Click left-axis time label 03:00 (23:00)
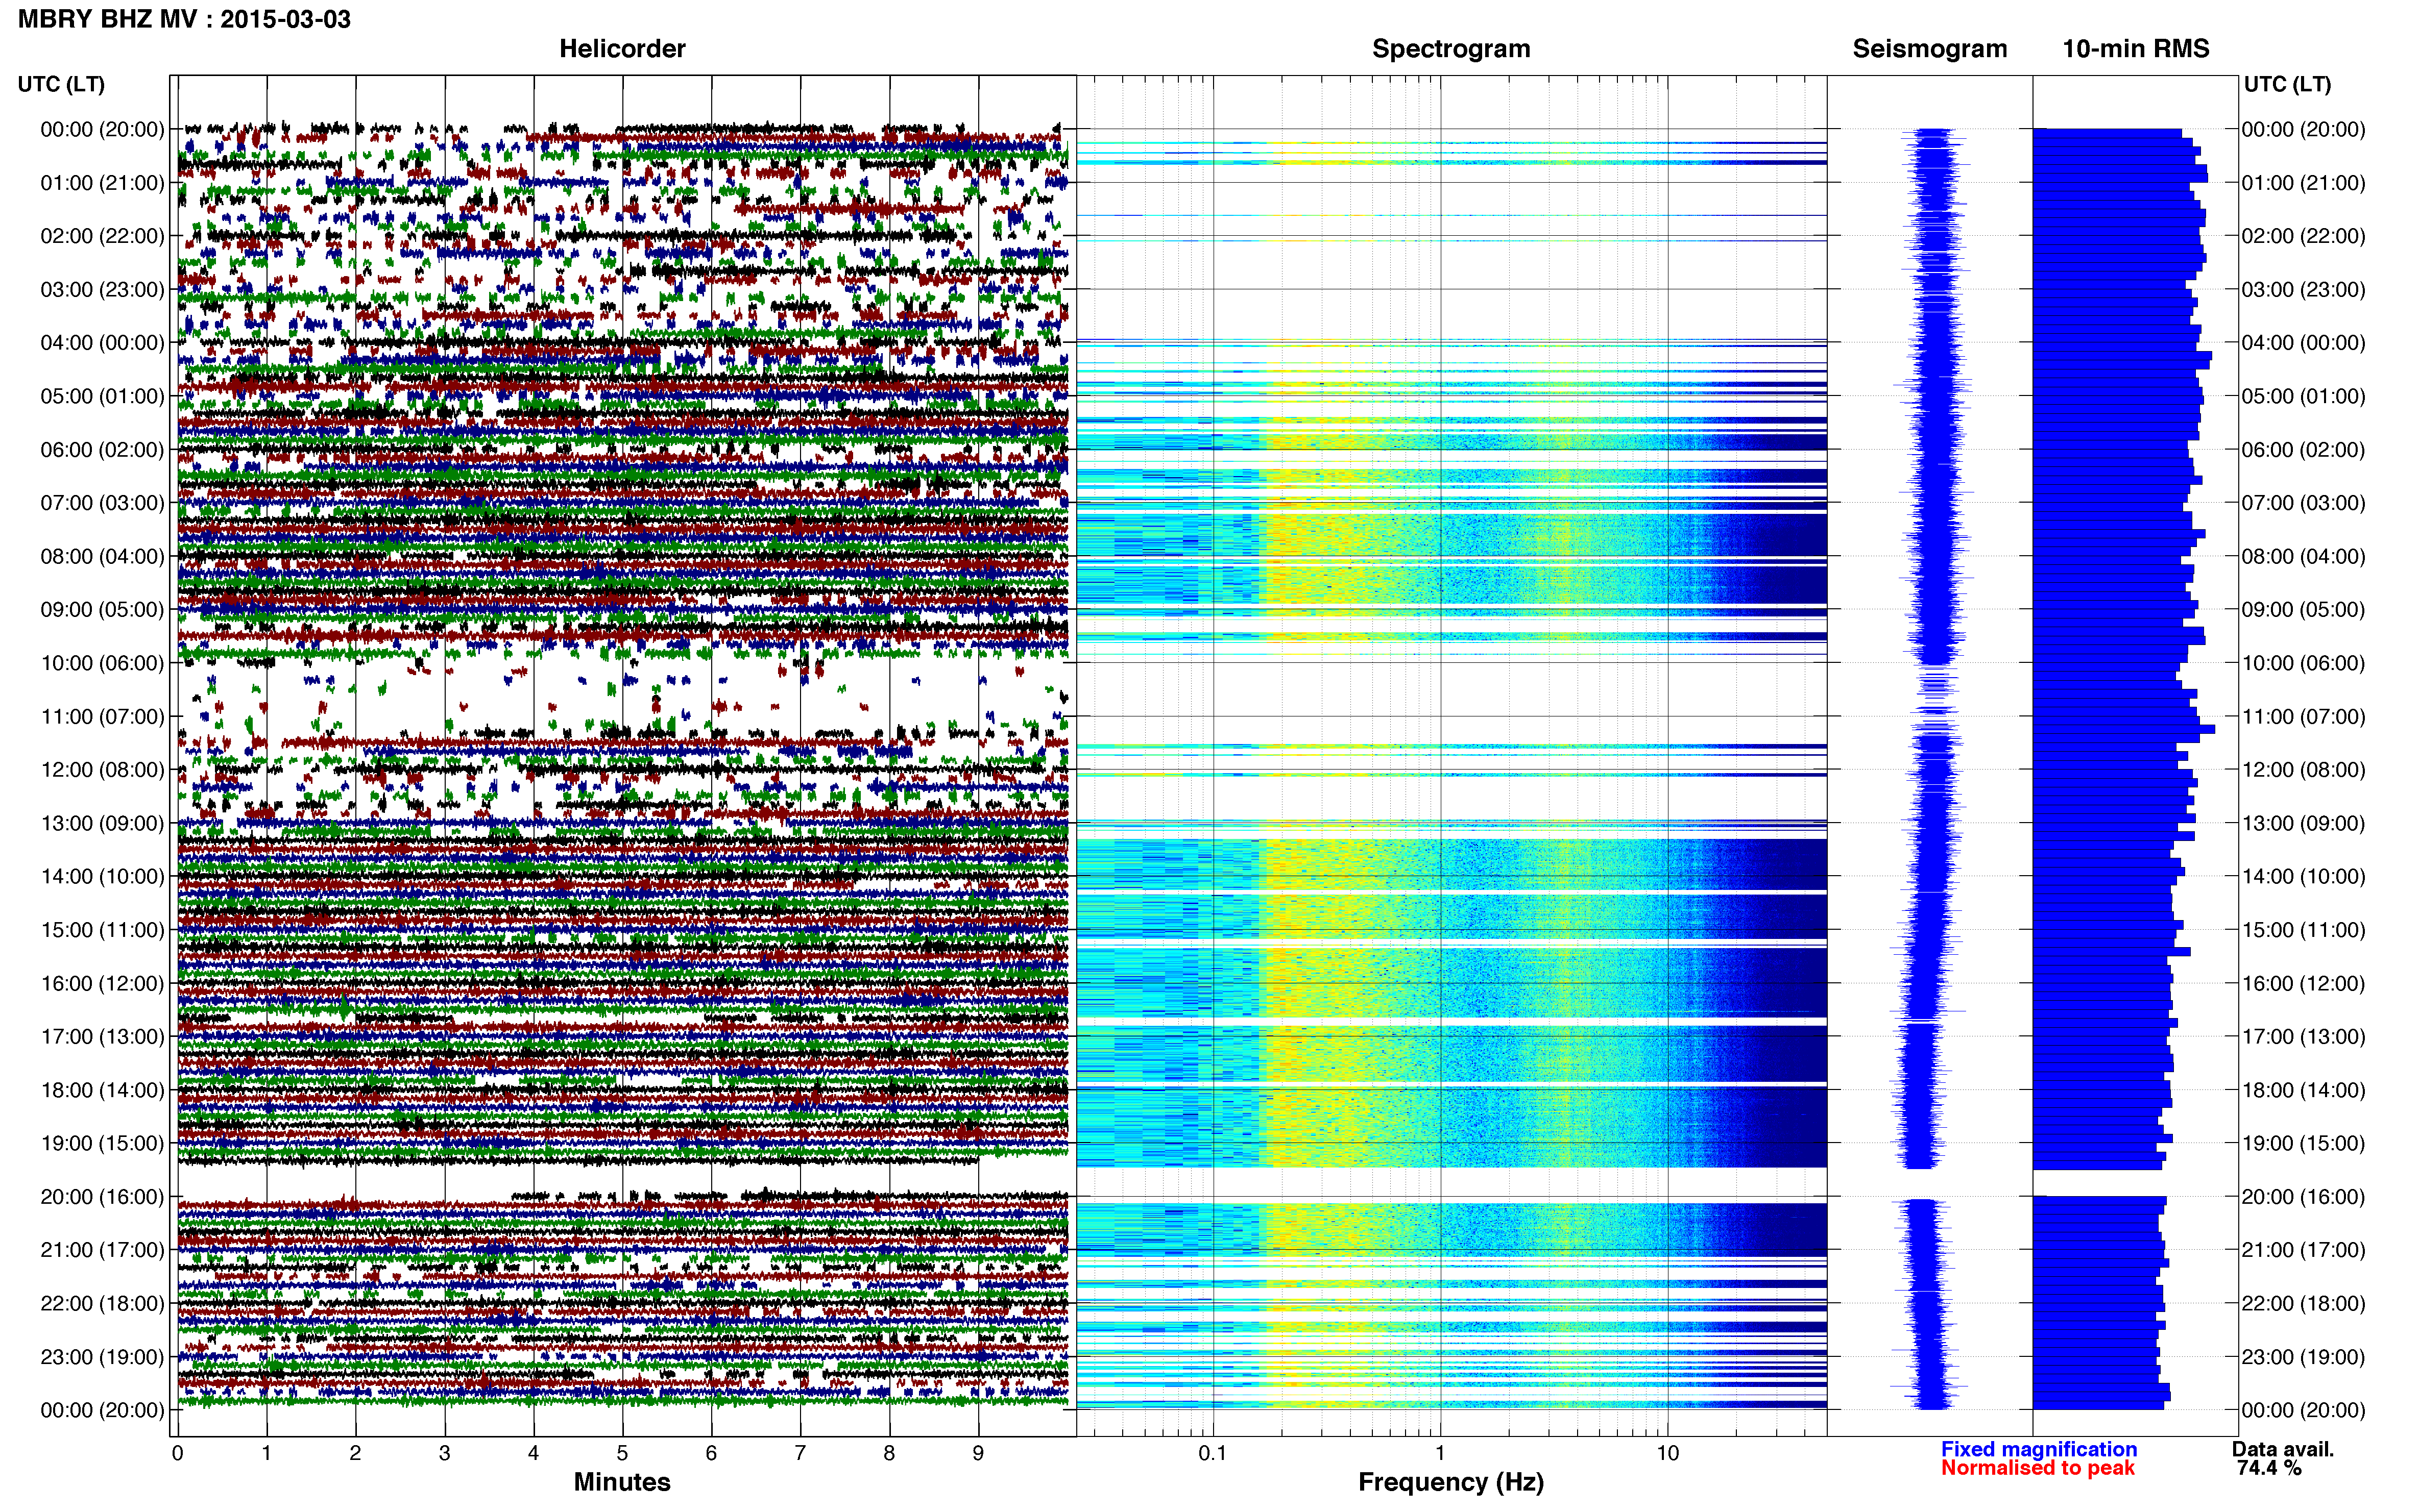 coord(102,290)
